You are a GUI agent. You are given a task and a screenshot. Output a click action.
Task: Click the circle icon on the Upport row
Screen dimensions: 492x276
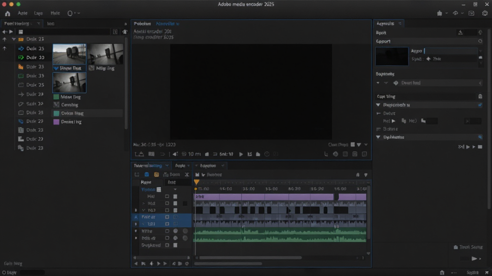pos(480,41)
